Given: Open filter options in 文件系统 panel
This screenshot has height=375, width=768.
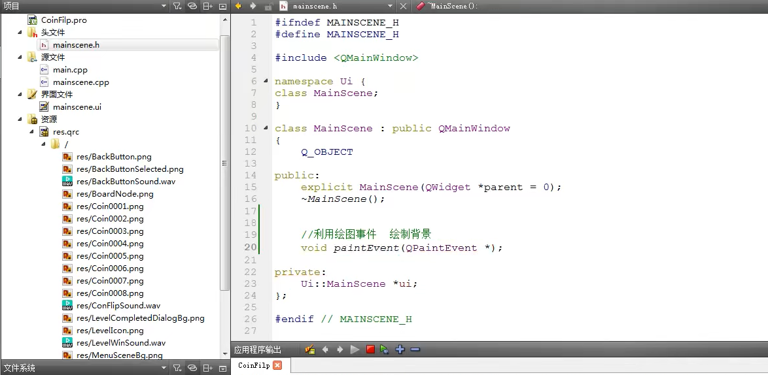Looking at the screenshot, I should pos(177,368).
